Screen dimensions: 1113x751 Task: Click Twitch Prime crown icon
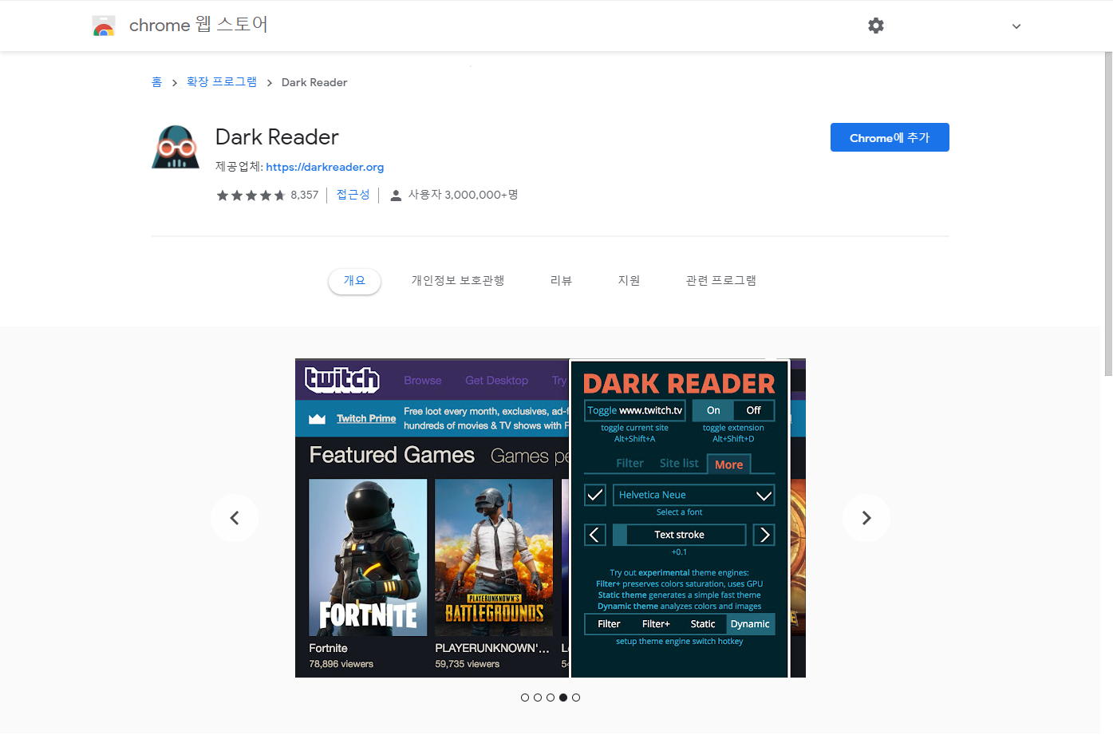pyautogui.click(x=317, y=418)
